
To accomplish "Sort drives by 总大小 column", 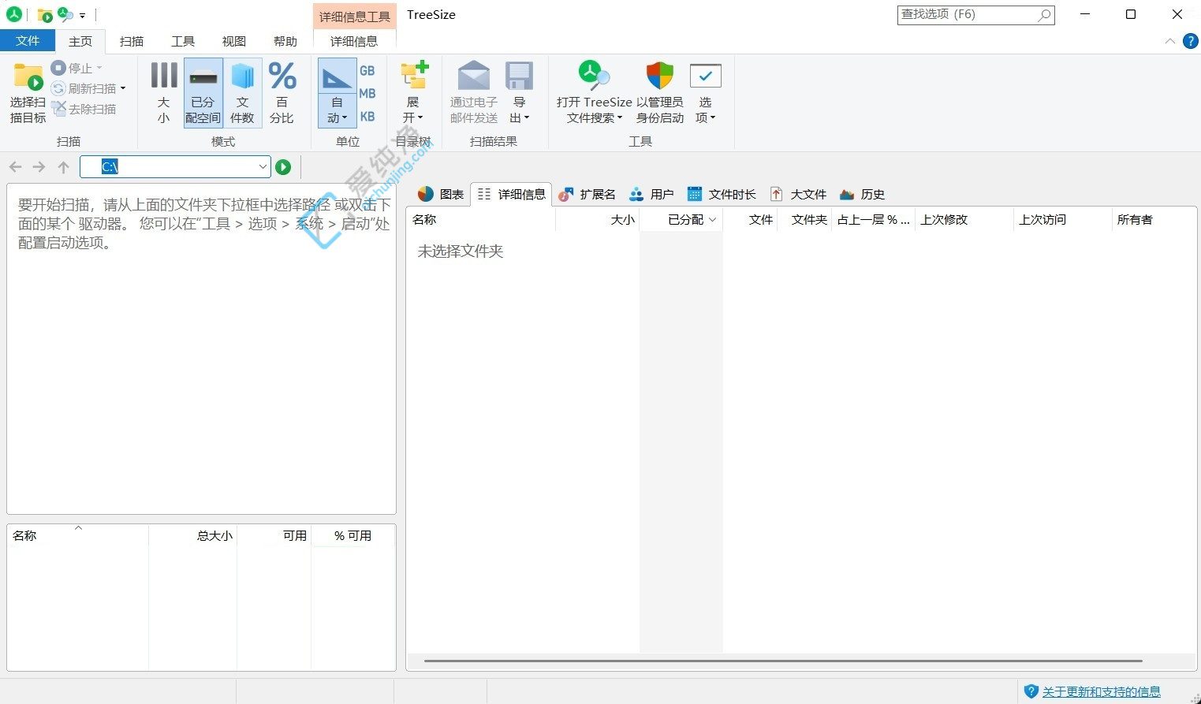I will pyautogui.click(x=192, y=535).
